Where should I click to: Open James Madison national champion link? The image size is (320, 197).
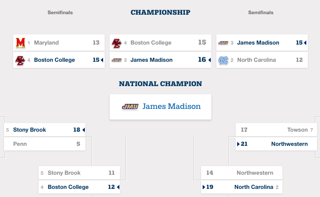point(172,106)
